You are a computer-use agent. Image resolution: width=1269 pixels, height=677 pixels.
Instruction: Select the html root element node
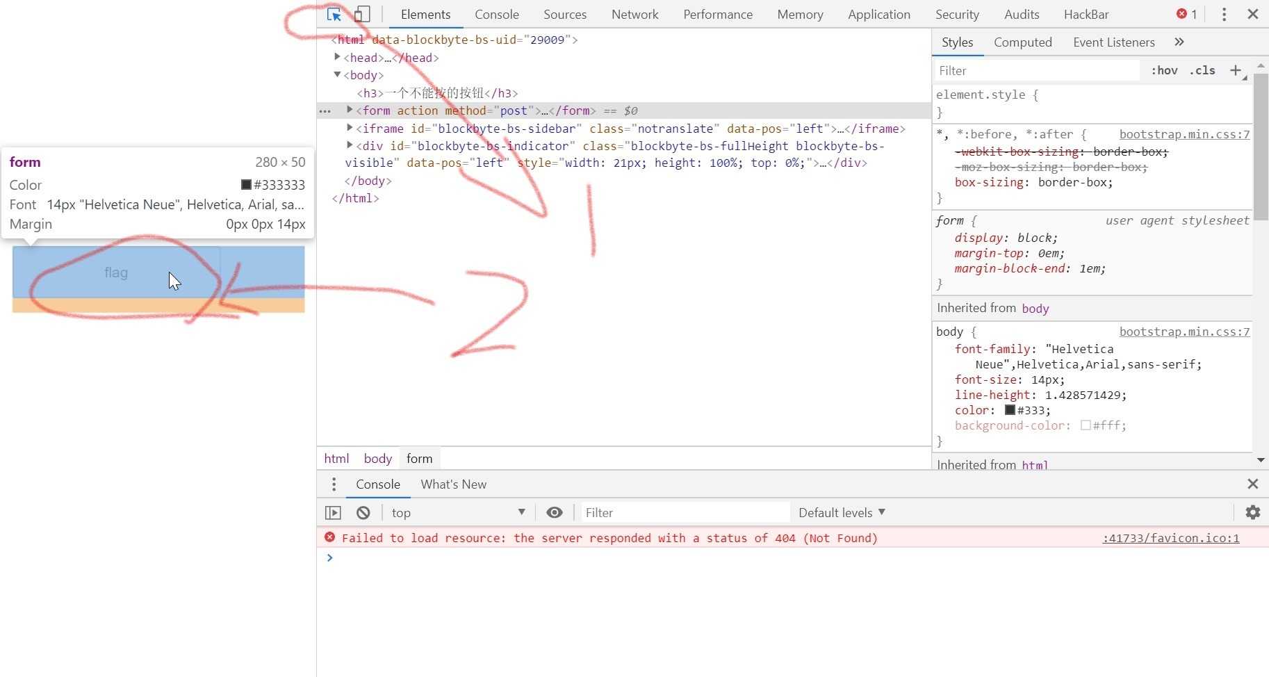(455, 40)
